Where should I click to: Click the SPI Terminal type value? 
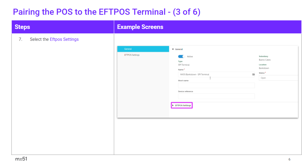[184, 65]
